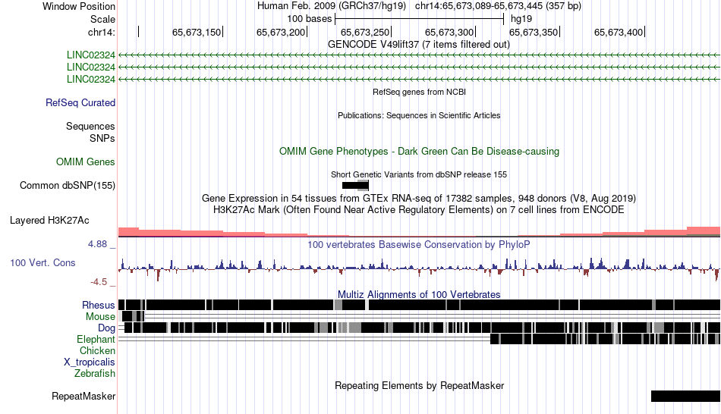Click the Layered H3K27Ac label
The height and width of the screenshot is (414, 721).
pyautogui.click(x=49, y=221)
